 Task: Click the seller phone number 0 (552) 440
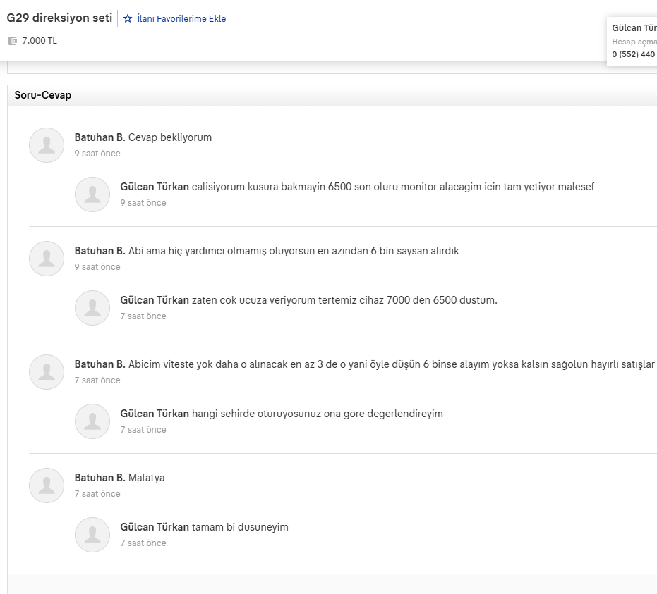pyautogui.click(x=634, y=54)
